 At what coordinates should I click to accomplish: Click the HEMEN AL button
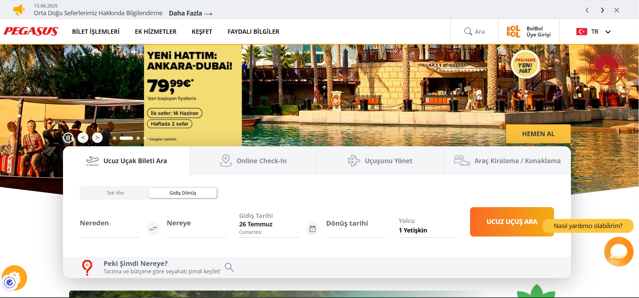tap(538, 134)
